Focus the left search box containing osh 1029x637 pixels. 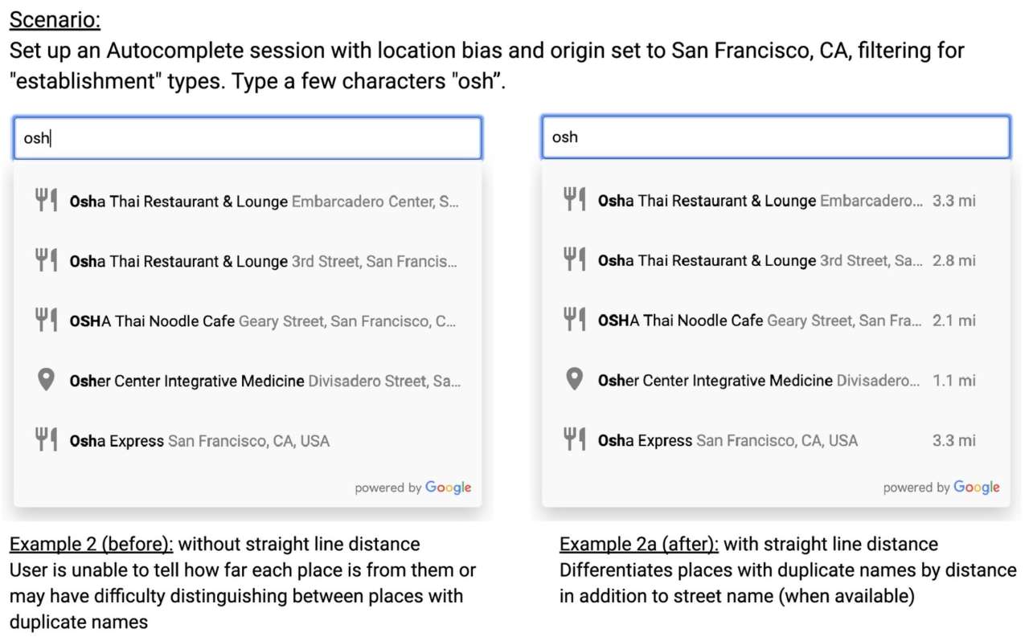coord(248,138)
